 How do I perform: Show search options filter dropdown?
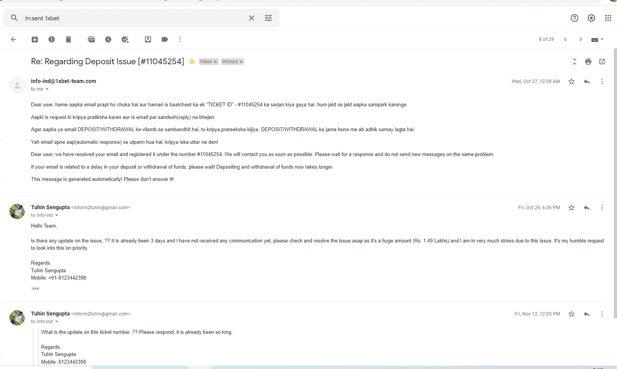point(268,18)
